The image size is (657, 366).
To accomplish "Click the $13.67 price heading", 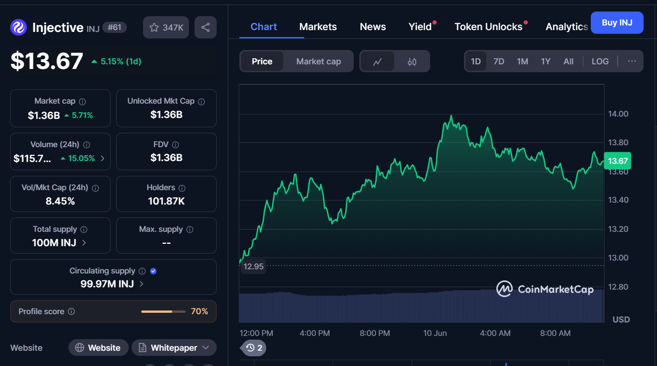I will 47,62.
